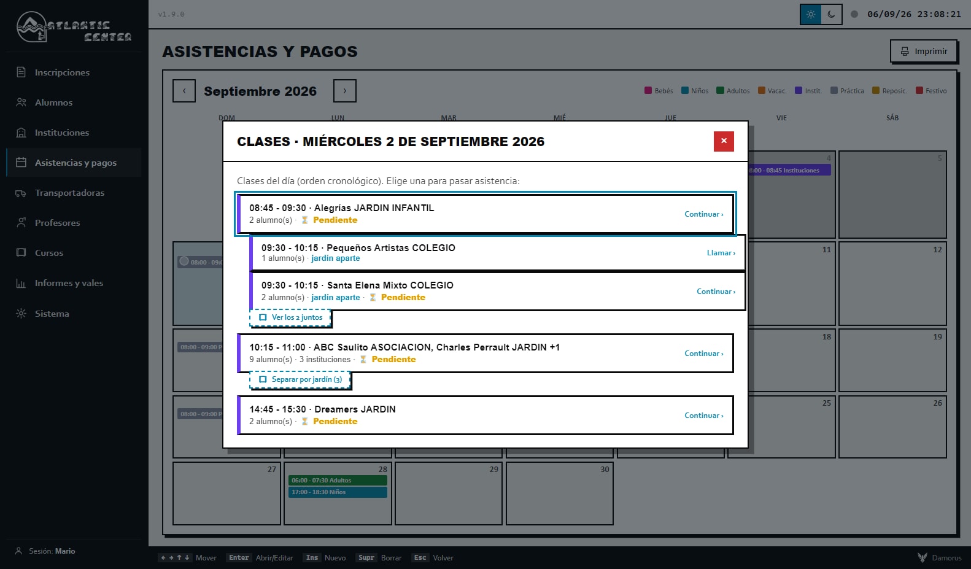971x569 pixels.
Task: Select Asistencias y pagos menu item
Action: [x=74, y=163]
